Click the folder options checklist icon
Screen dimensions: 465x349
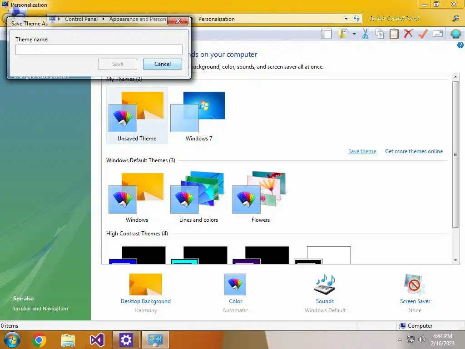pyautogui.click(x=343, y=34)
